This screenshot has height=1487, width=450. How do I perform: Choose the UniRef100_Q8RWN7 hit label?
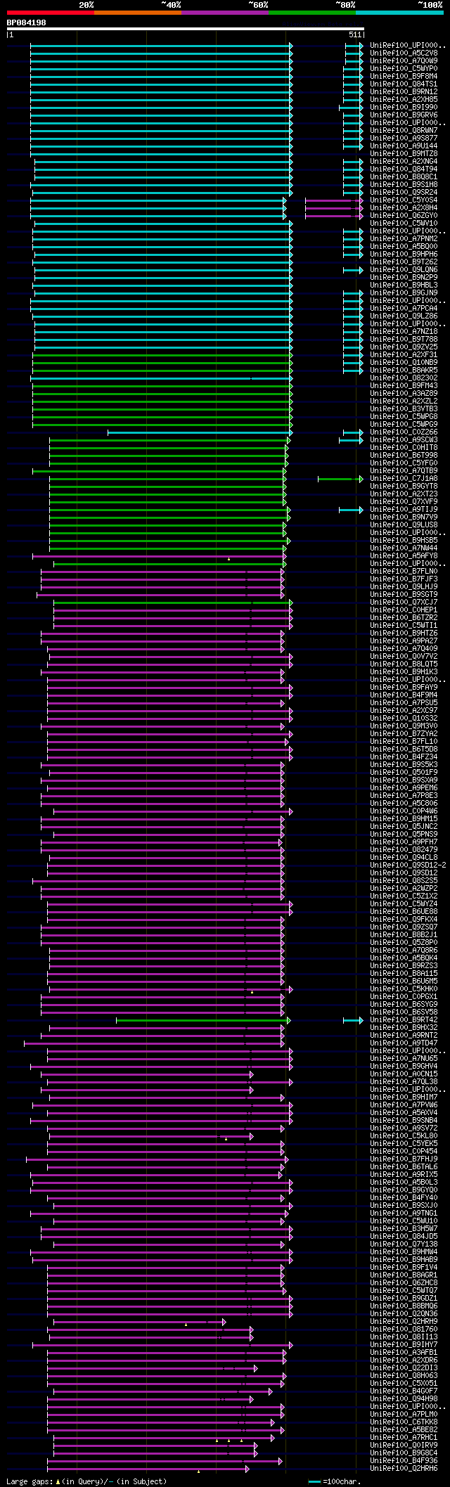(x=404, y=130)
